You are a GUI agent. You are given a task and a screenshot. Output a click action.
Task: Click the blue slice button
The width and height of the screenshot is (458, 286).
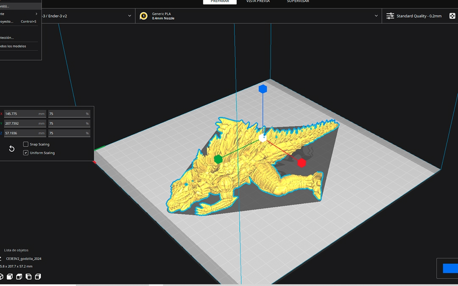click(450, 268)
